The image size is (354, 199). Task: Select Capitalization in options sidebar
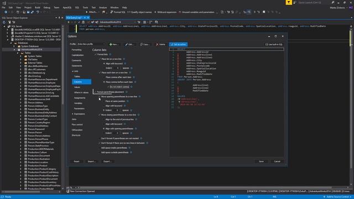pos(77,55)
